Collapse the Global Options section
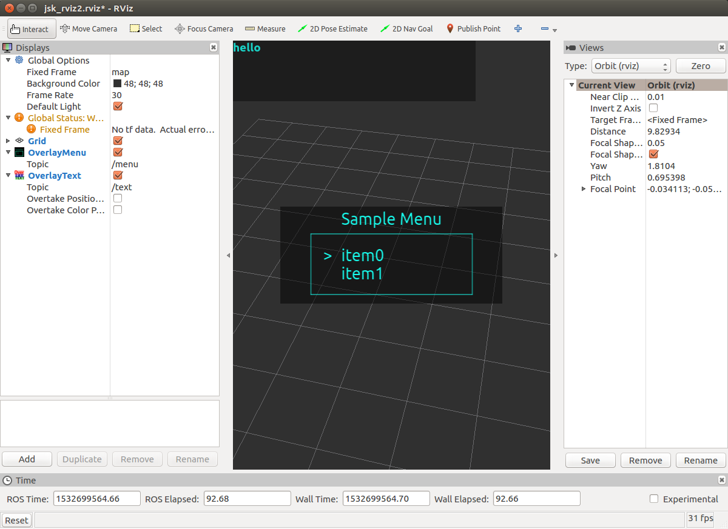Viewport: 728px width, 529px height. tap(8, 60)
